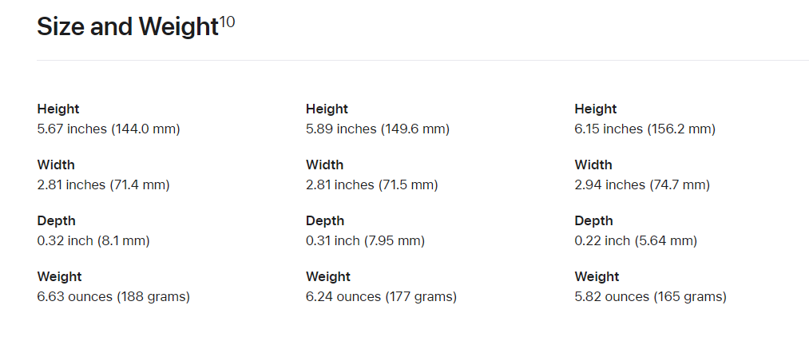The width and height of the screenshot is (809, 349).
Task: Select the Weight label above 6.24 ounces
Action: coord(328,277)
